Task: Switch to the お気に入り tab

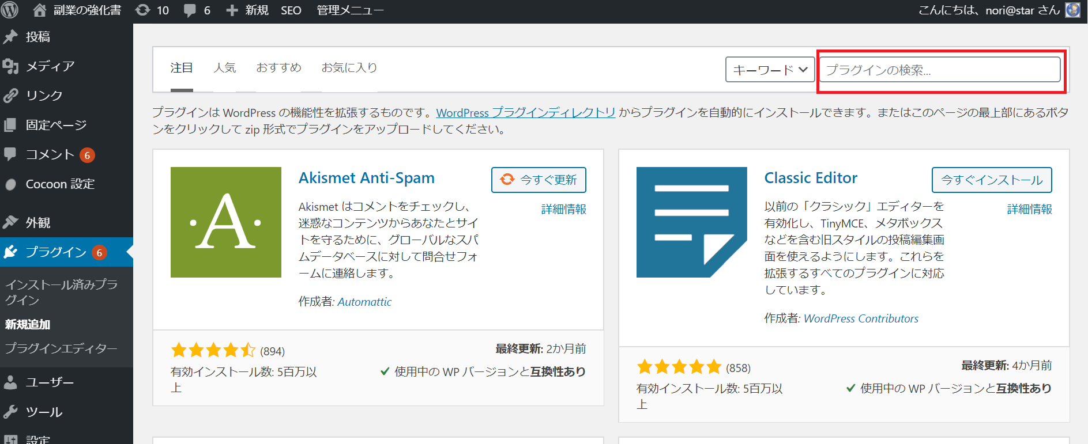Action: 349,68
